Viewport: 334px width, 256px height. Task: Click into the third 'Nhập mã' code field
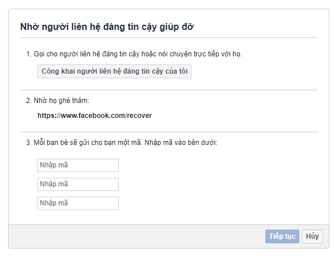(78, 203)
